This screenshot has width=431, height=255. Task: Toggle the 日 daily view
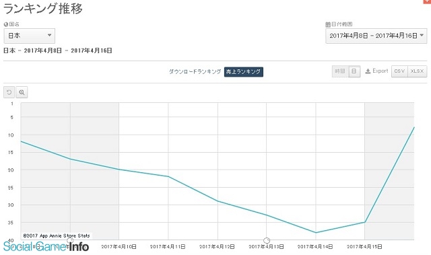[354, 71]
